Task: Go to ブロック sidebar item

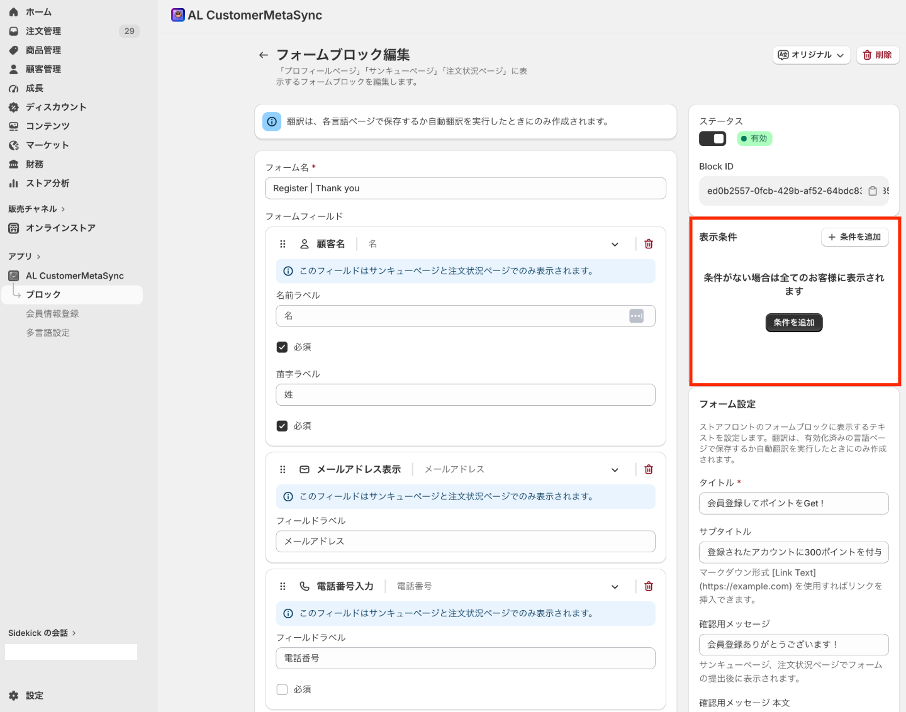Action: tap(72, 295)
